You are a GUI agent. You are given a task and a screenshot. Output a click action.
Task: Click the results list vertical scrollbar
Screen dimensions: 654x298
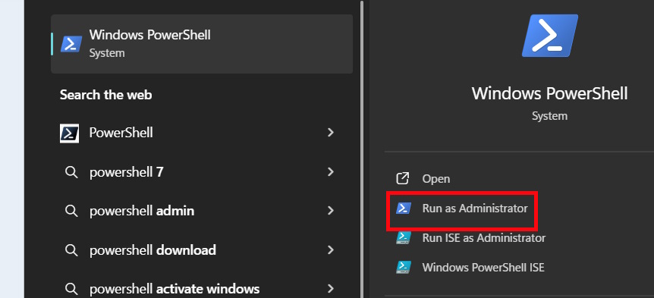tap(362, 149)
